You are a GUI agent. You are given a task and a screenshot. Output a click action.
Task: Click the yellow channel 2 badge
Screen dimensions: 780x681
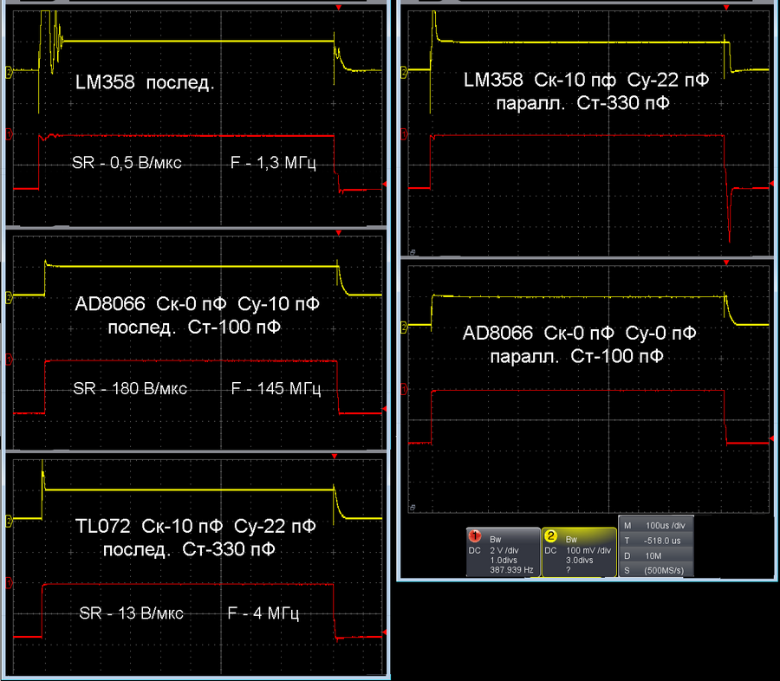tap(550, 536)
